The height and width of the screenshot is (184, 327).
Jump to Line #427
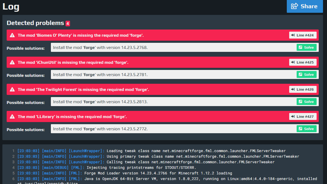(x=303, y=116)
